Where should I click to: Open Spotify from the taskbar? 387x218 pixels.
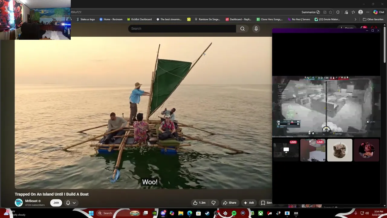234,213
